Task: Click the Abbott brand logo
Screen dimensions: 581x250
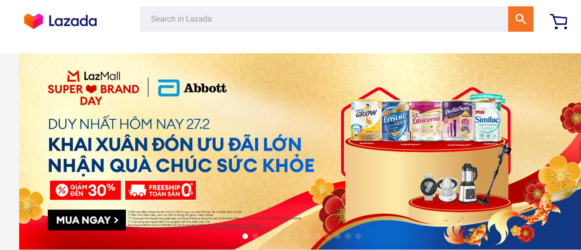Action: [192, 88]
